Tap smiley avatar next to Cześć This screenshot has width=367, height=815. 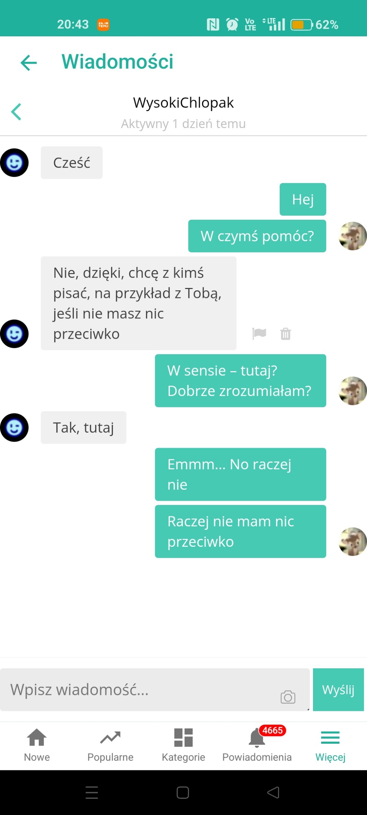coord(14,163)
